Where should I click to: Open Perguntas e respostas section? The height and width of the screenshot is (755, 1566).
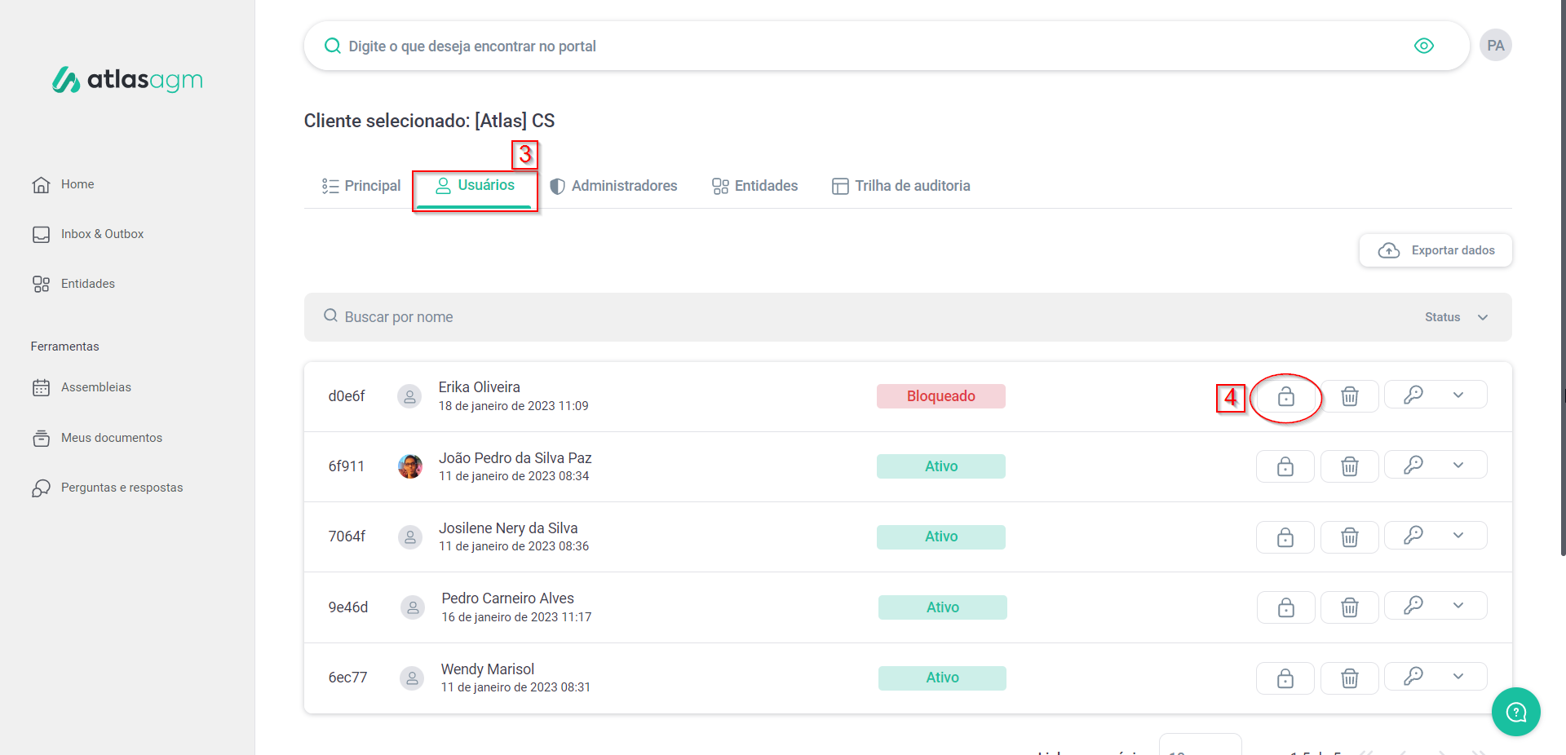click(122, 488)
